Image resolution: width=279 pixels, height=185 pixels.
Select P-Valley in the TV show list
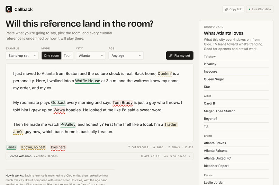[x=236, y=64]
